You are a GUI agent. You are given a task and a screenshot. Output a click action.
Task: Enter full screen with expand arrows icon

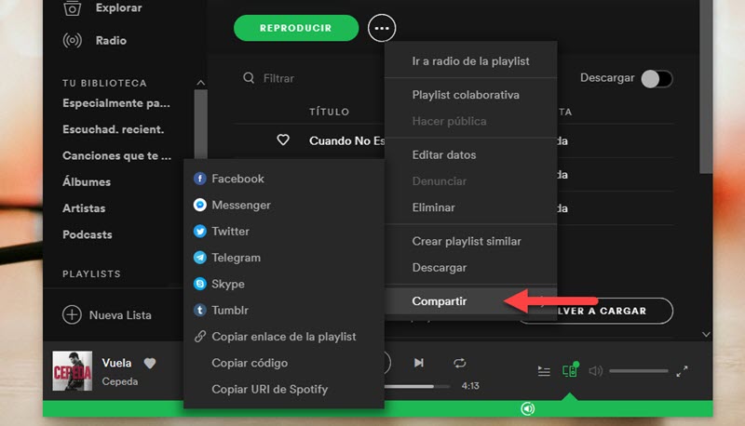(x=682, y=370)
